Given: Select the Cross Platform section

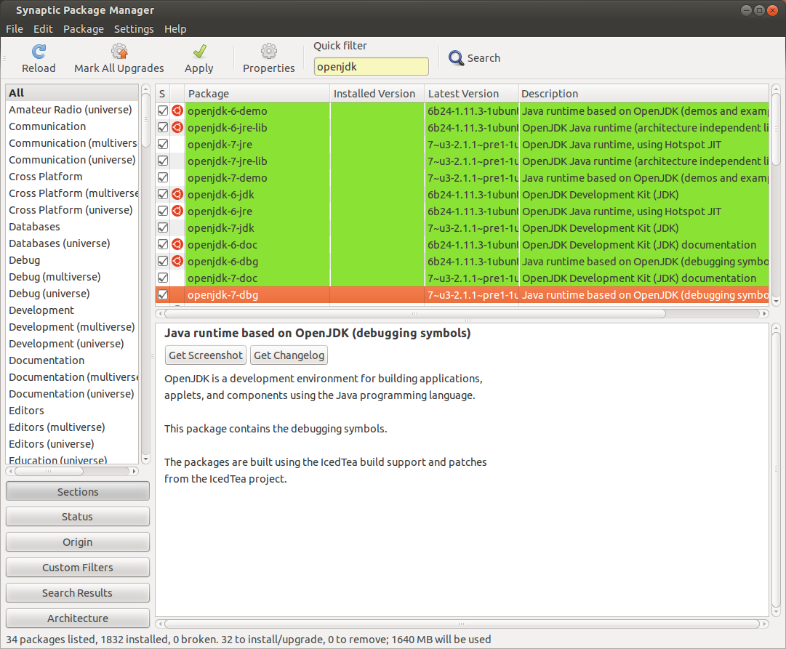Looking at the screenshot, I should click(x=72, y=177).
